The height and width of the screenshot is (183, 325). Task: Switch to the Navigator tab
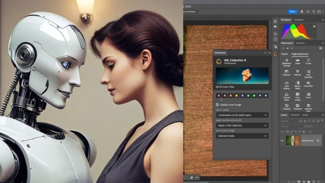(x=299, y=20)
